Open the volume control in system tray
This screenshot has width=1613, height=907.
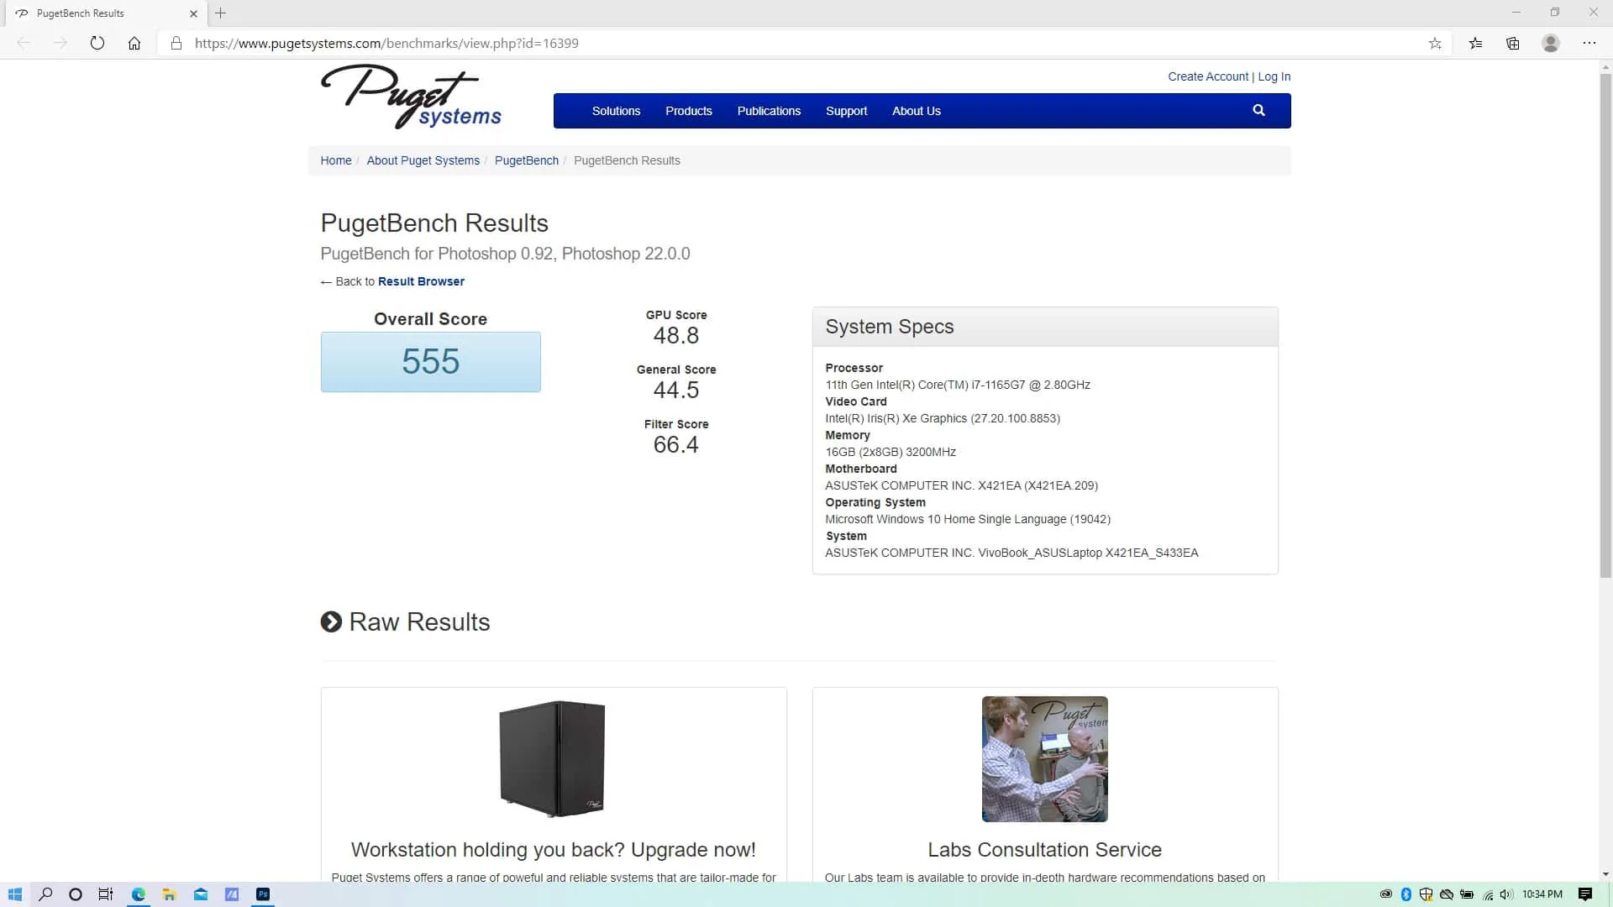1506,894
